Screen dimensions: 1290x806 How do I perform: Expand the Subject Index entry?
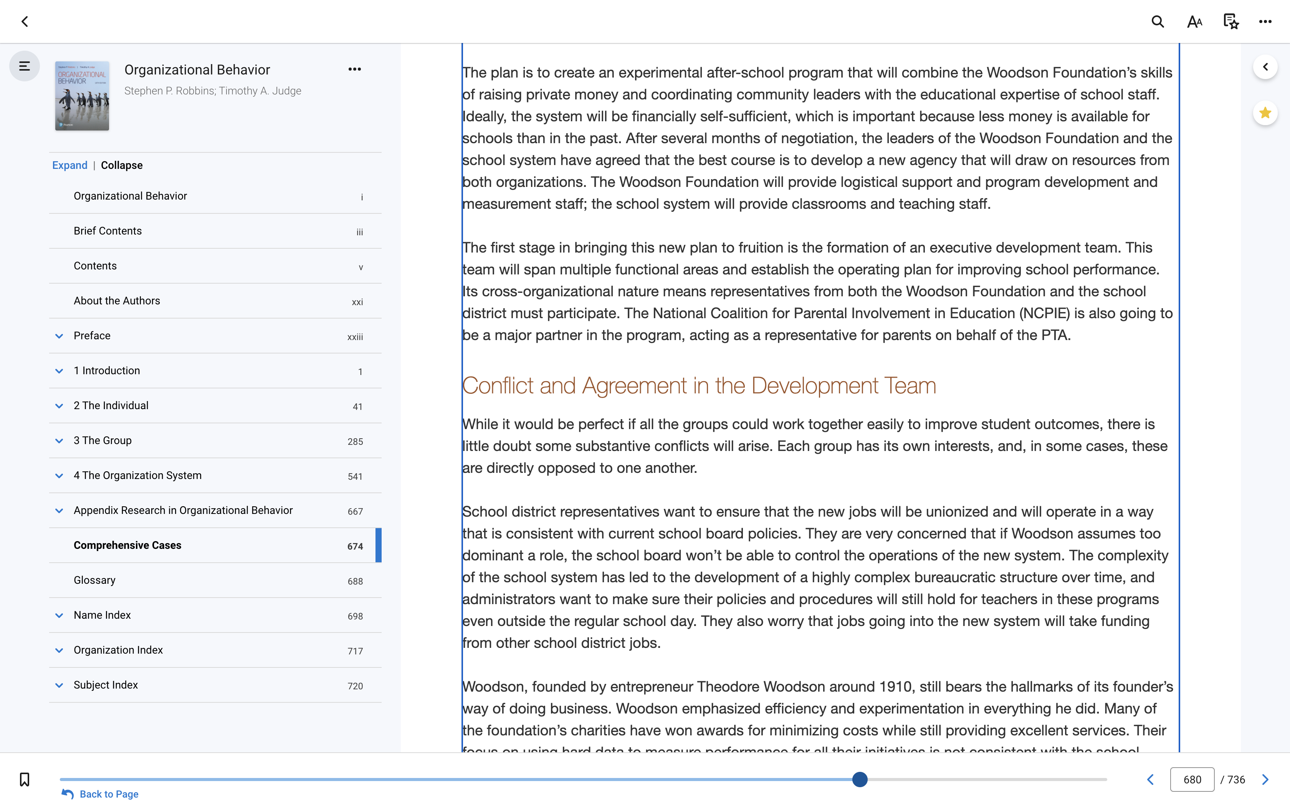coord(59,685)
